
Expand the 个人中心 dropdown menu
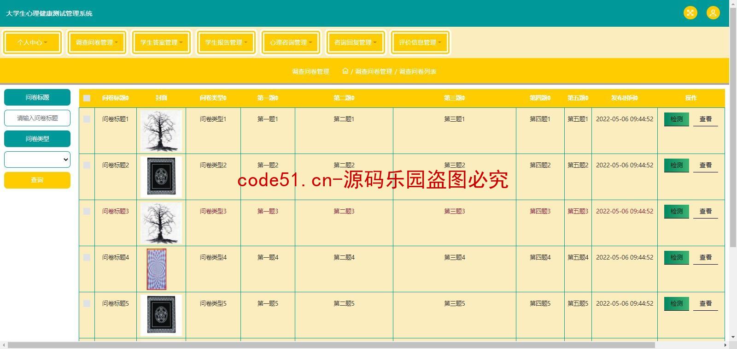(x=32, y=42)
